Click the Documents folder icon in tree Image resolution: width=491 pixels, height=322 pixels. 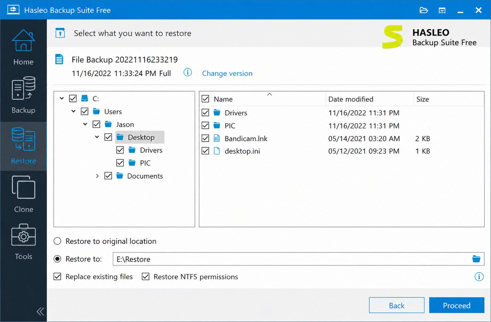pyautogui.click(x=120, y=176)
